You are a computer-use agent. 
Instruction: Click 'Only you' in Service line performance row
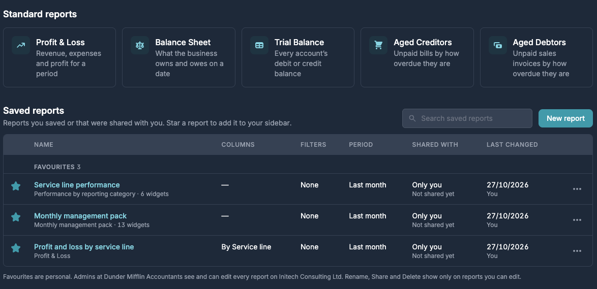coord(427,185)
